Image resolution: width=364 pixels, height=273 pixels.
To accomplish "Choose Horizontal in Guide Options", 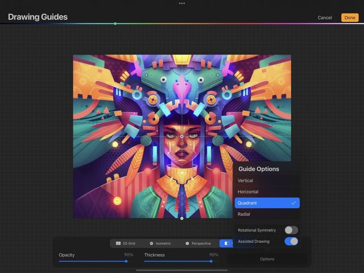I will click(267, 192).
